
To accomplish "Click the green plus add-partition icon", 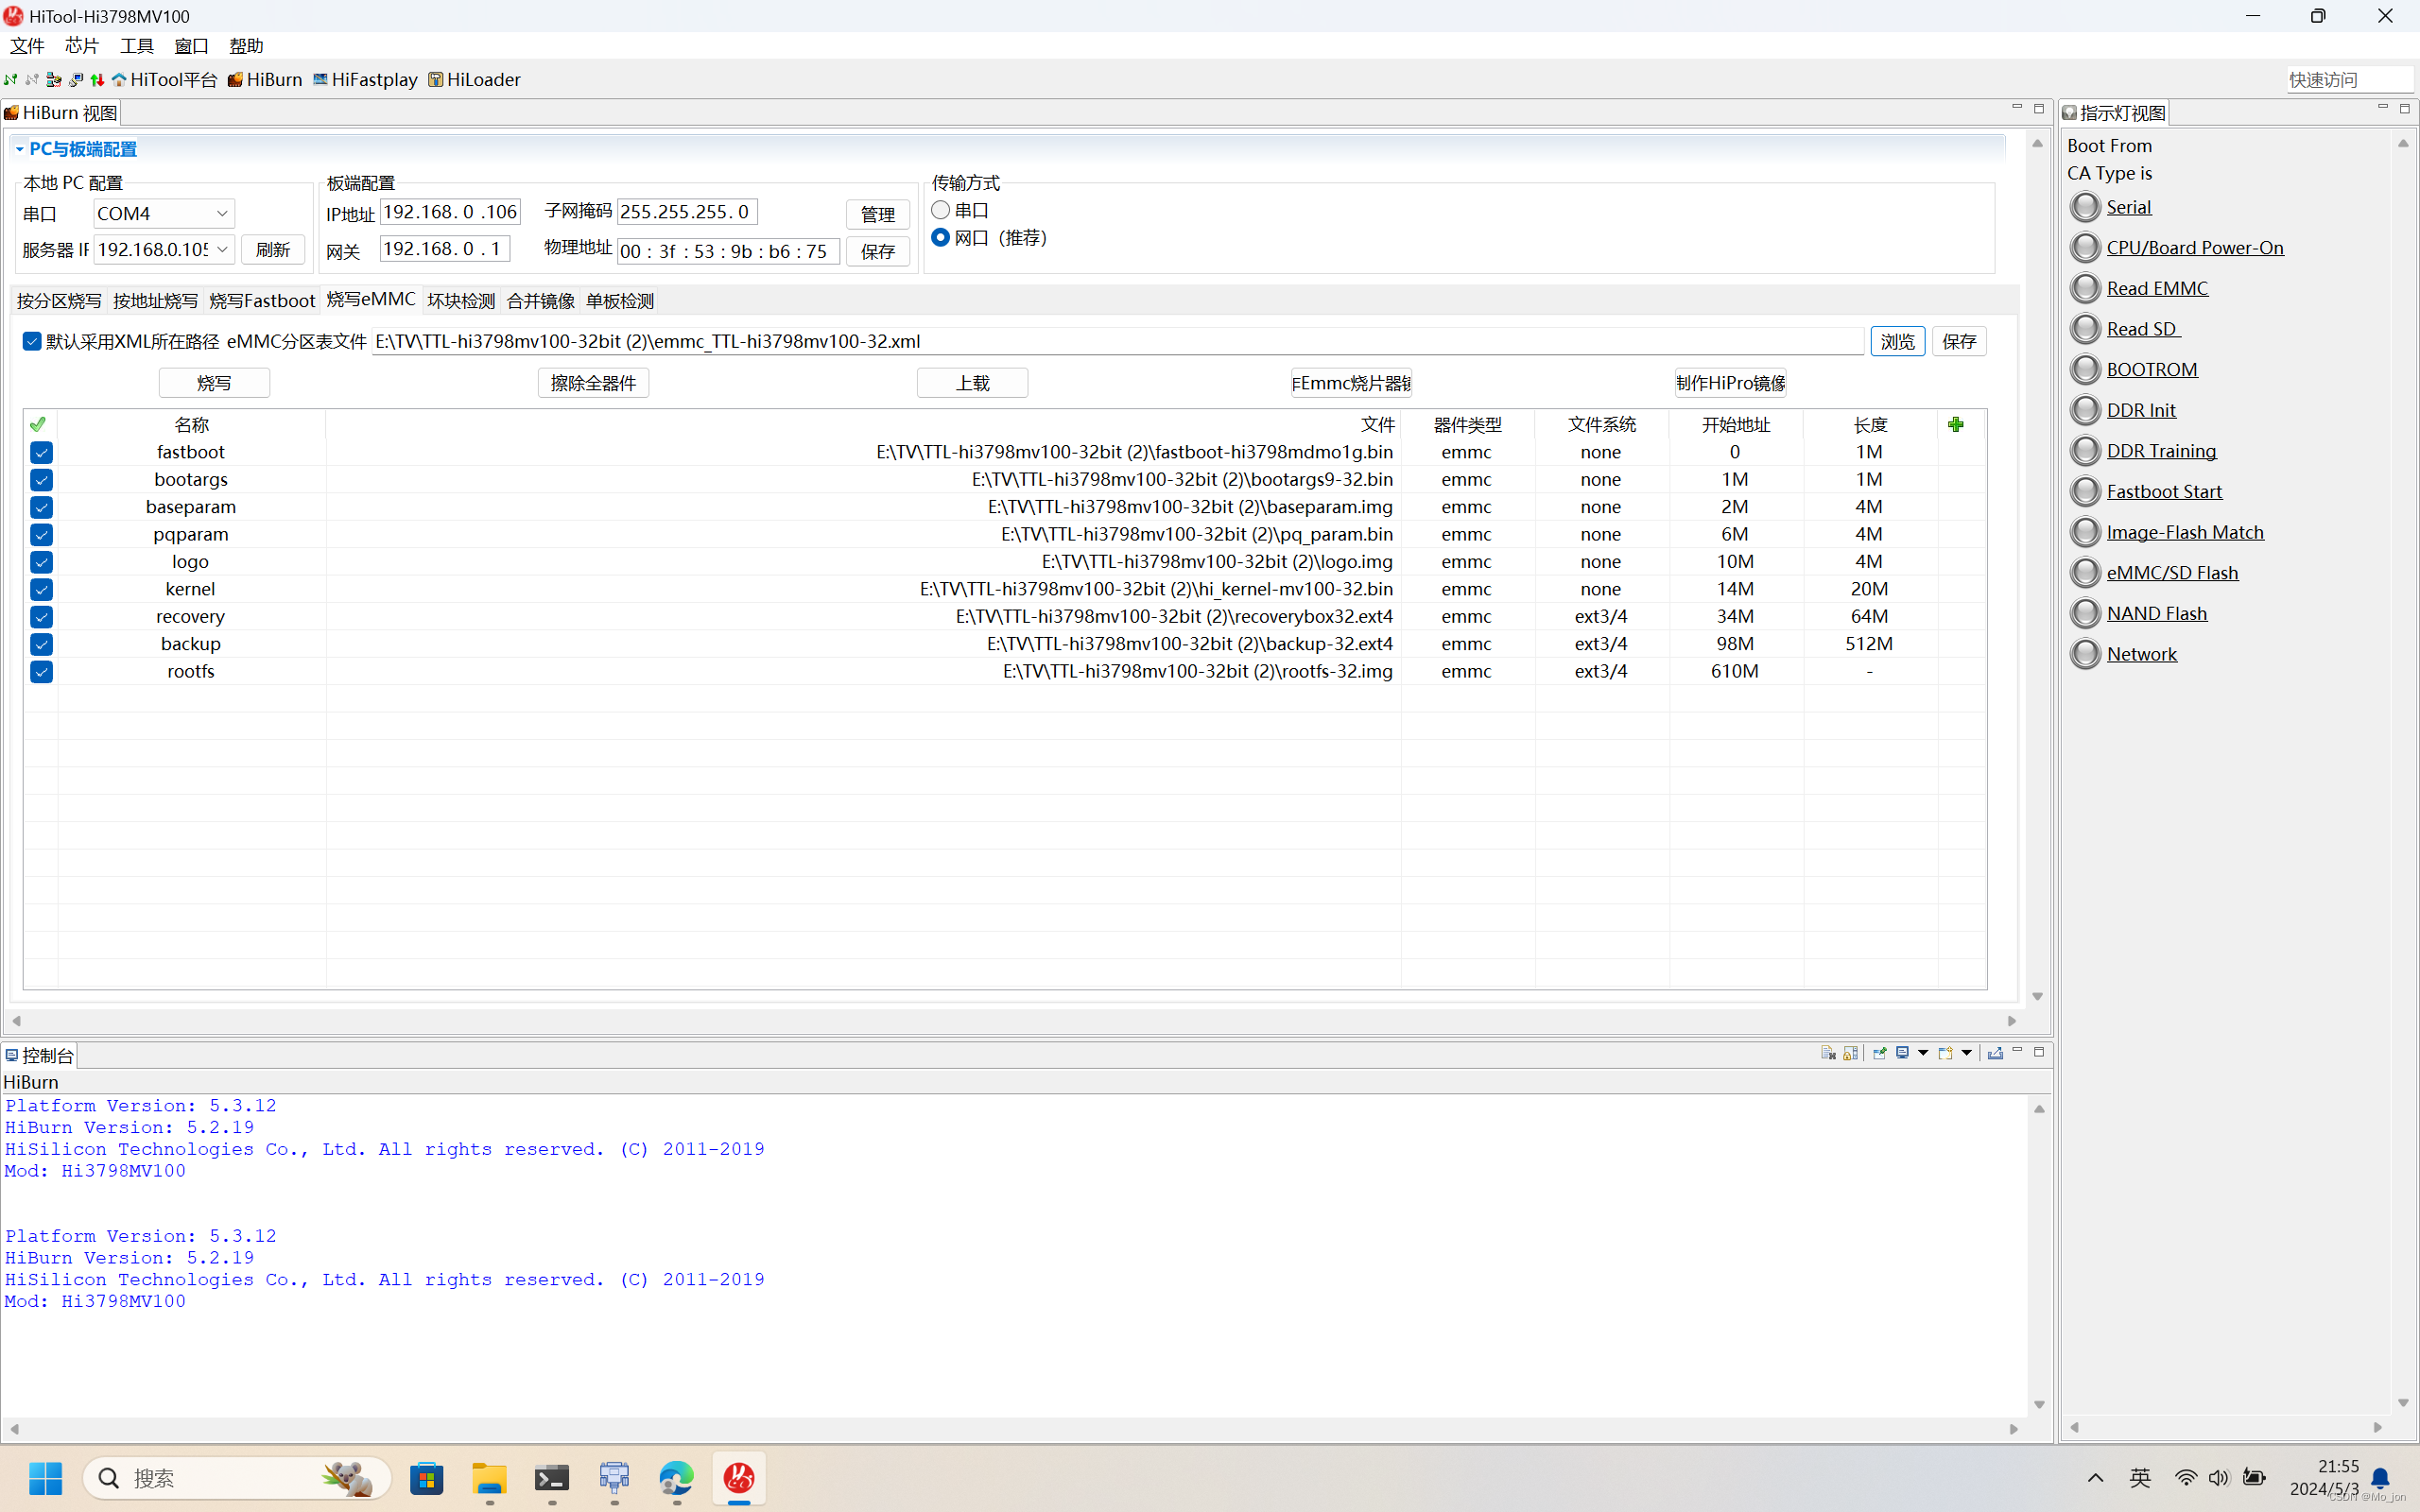I will coord(1955,425).
